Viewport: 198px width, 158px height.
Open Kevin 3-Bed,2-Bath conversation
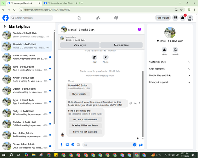pos(27,79)
